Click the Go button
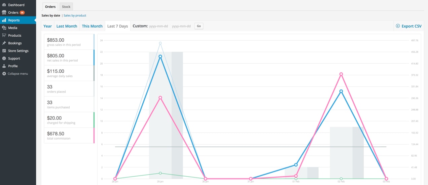Viewport: 428px width, 185px height. click(199, 26)
